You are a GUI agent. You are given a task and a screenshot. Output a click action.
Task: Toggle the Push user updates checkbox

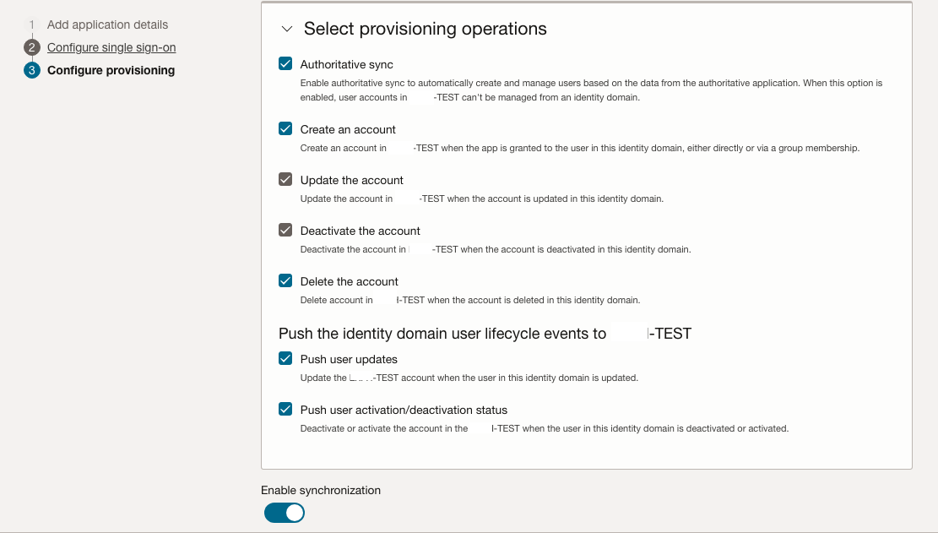coord(285,358)
